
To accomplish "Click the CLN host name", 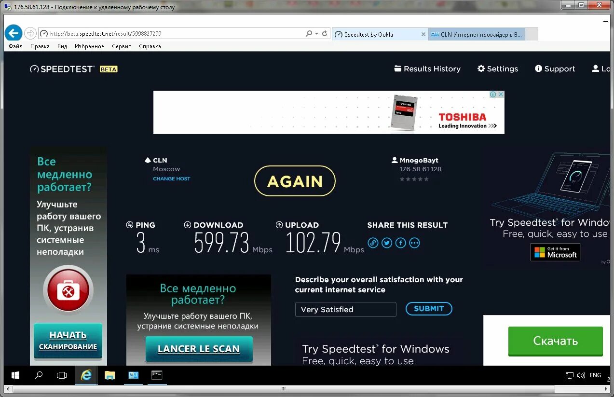I will pyautogui.click(x=160, y=160).
